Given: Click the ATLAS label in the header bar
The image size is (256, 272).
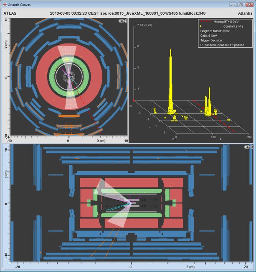Looking at the screenshot, I should [10, 13].
